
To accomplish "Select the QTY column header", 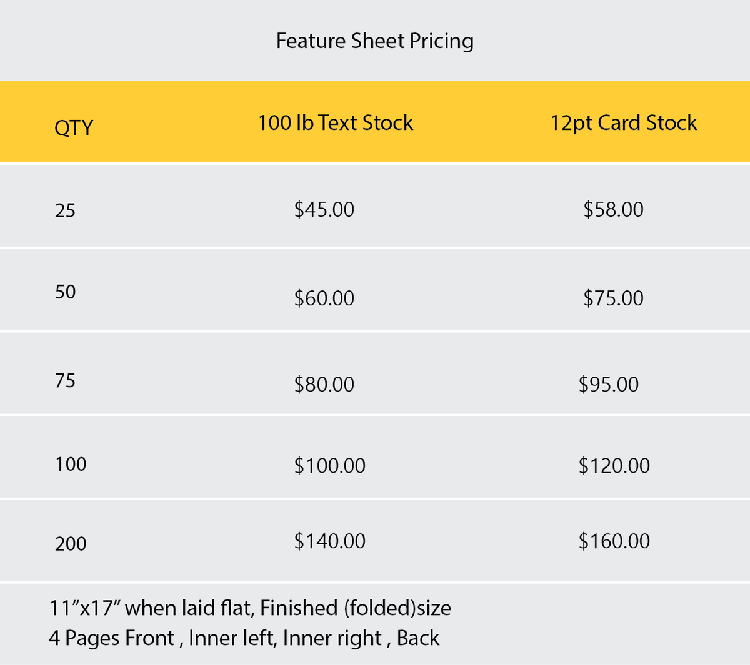I will click(x=74, y=127).
